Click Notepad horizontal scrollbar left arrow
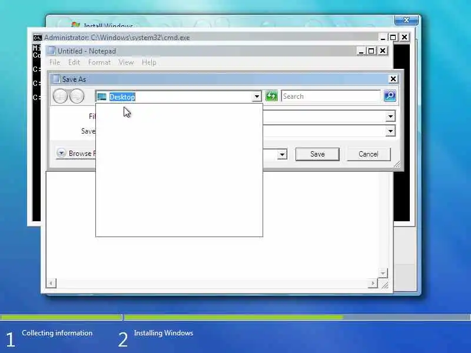The height and width of the screenshot is (353, 471). pos(51,283)
